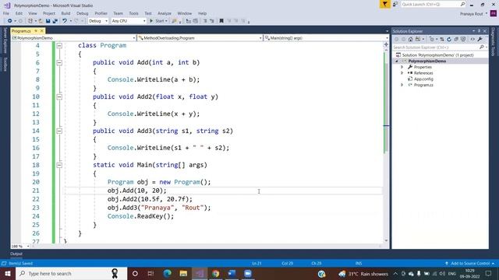Click the Zoom app taskbar icon

[x=248, y=273]
